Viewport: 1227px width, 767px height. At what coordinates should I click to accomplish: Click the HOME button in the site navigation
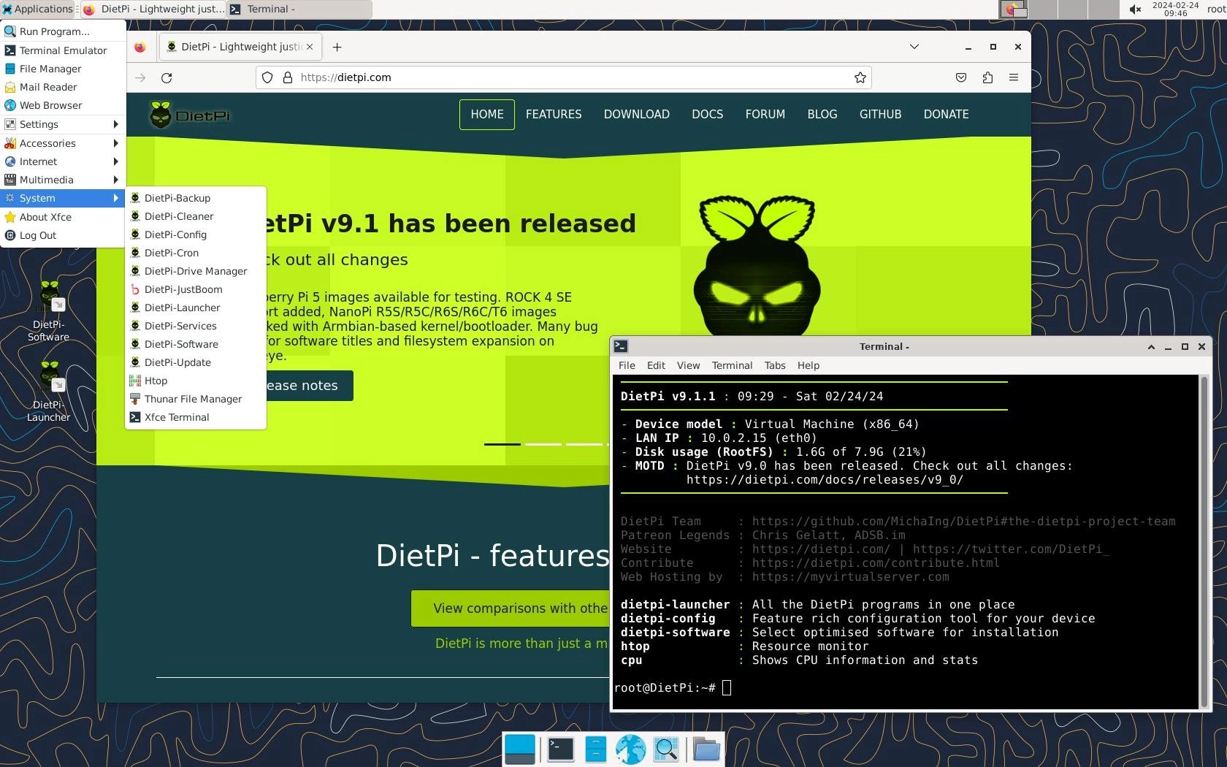pyautogui.click(x=487, y=115)
